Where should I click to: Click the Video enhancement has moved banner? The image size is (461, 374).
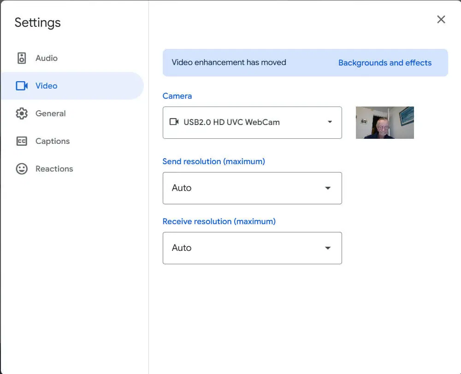[x=305, y=63]
